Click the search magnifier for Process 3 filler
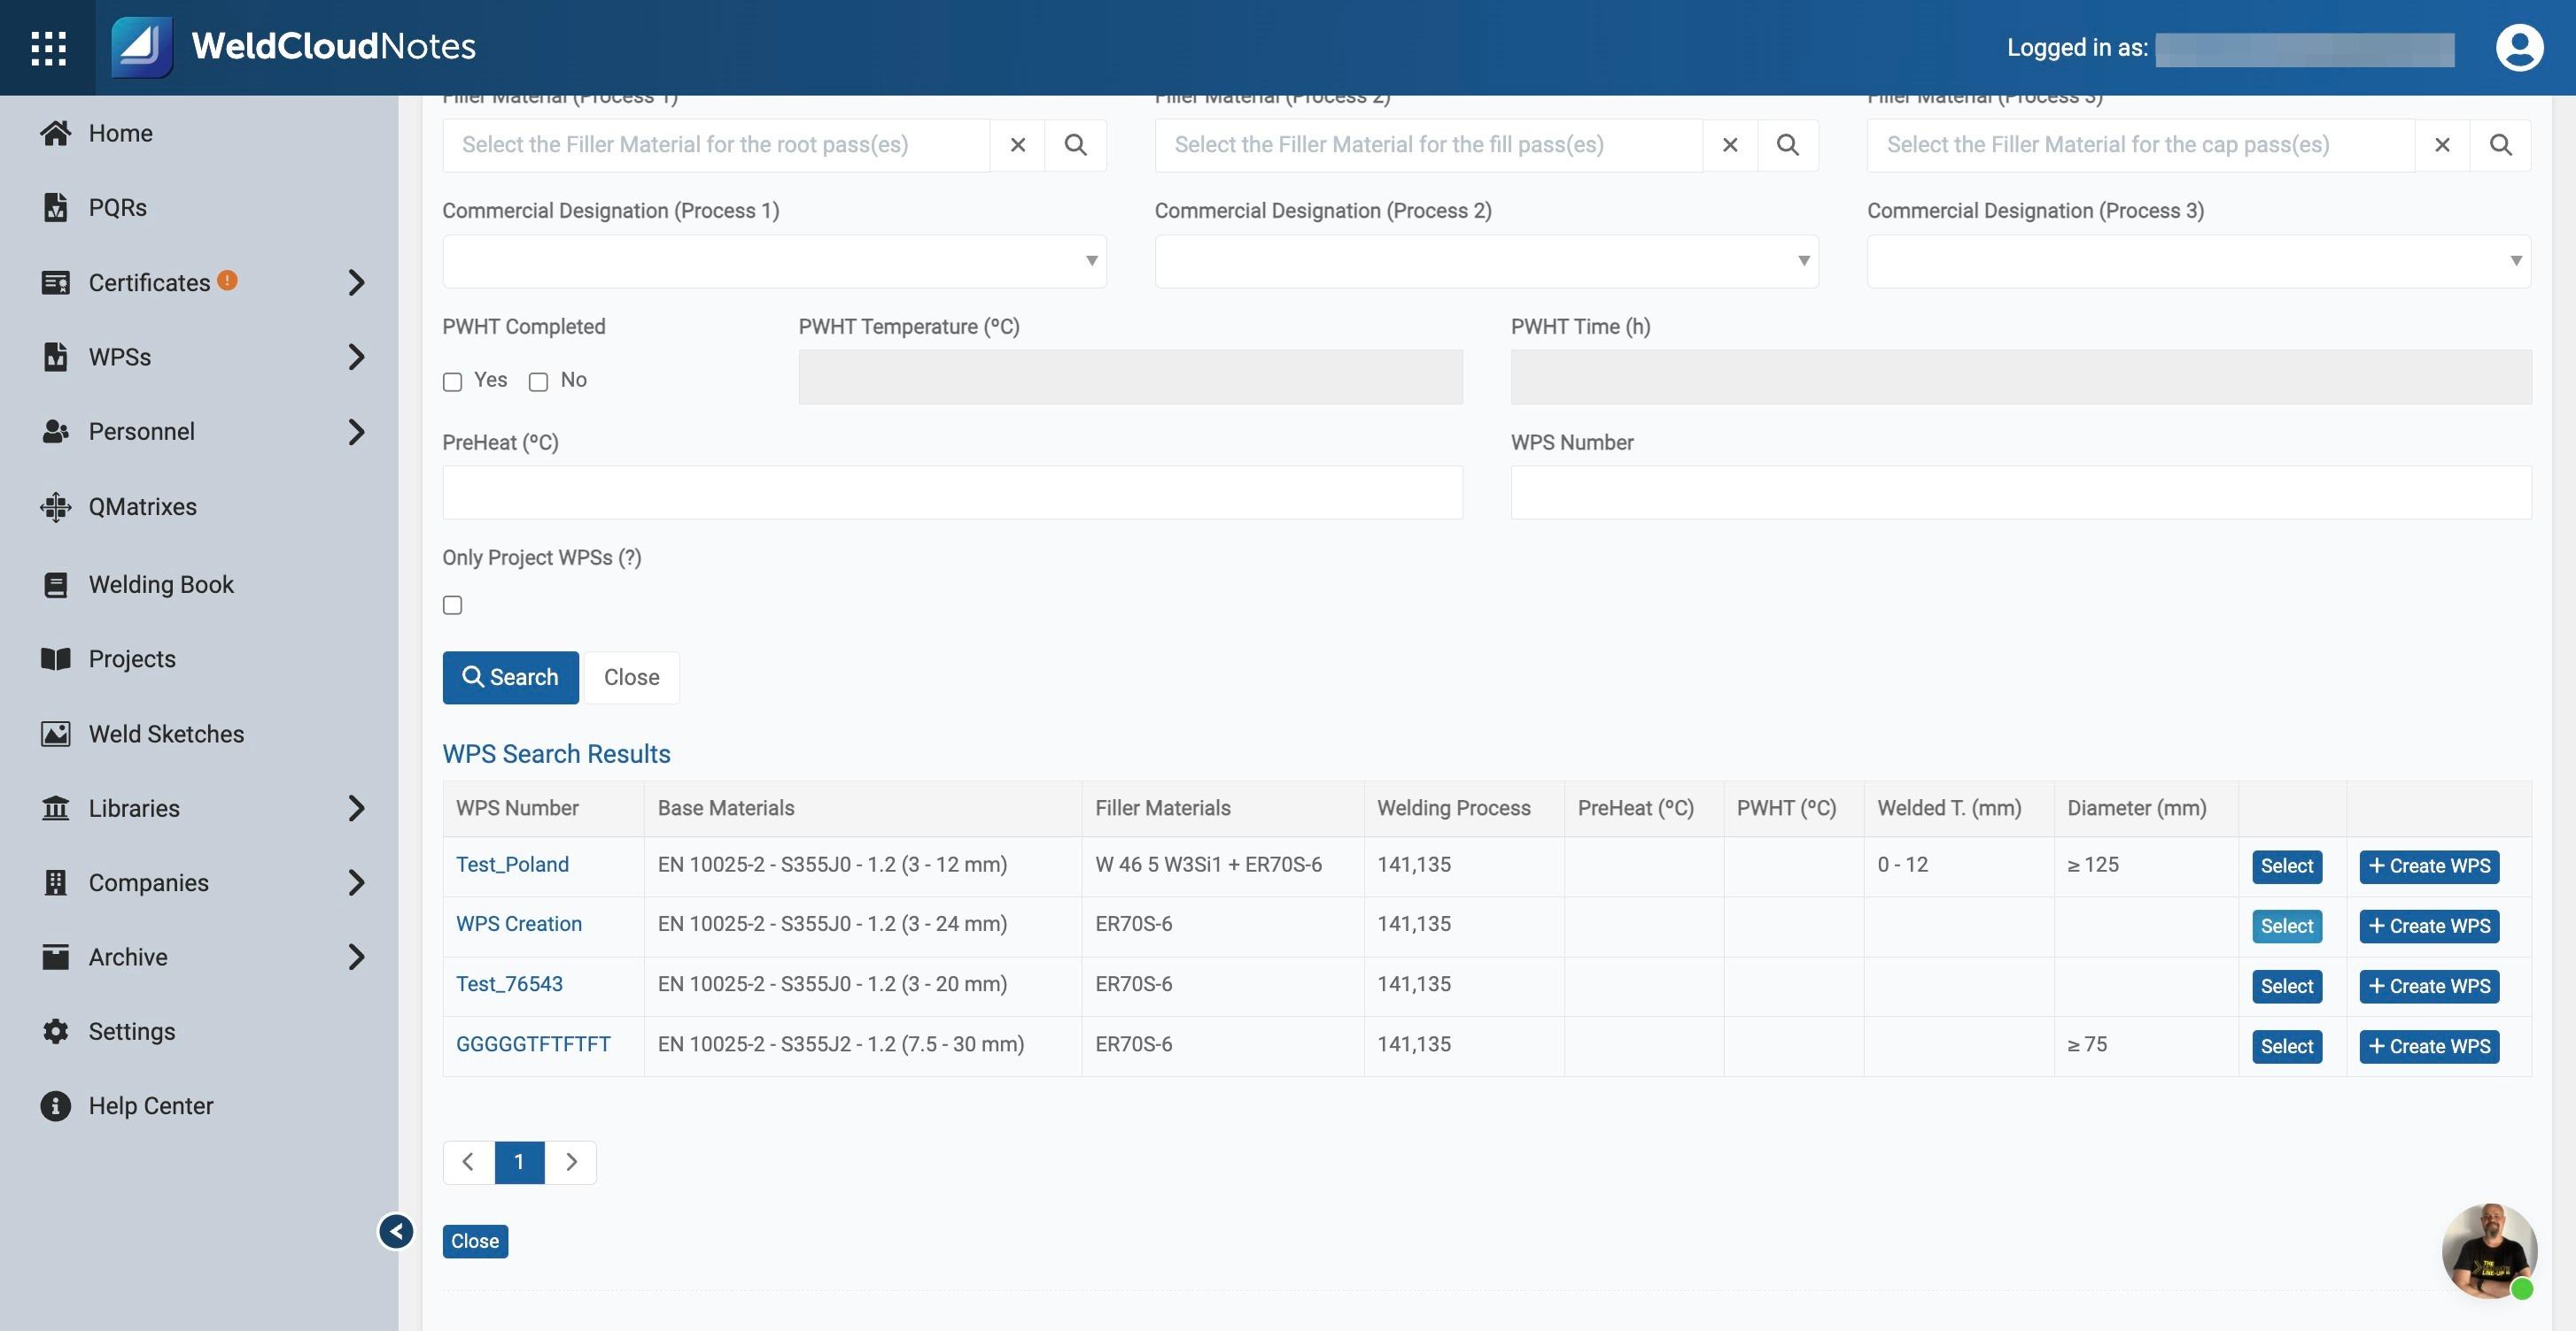The width and height of the screenshot is (2576, 1331). click(2500, 145)
